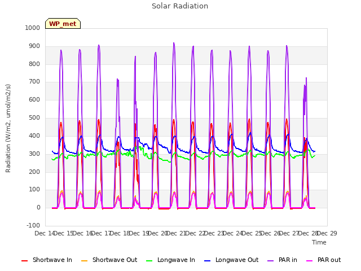Click the 800 y-axis tick label
This screenshot has height=271, width=361.
coord(34,64)
